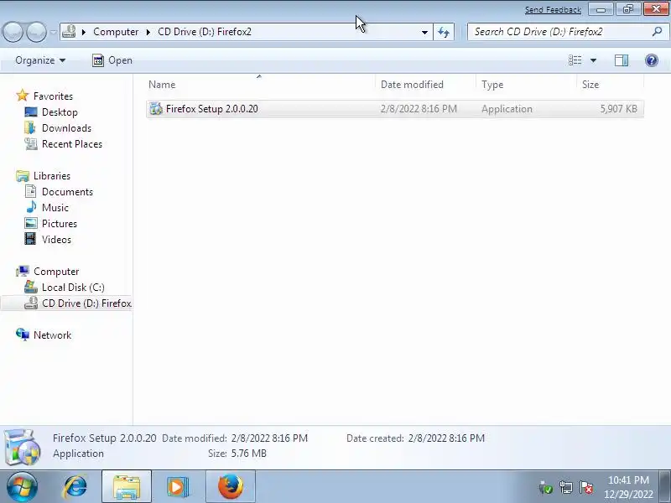Click the search magnifier icon

(x=657, y=32)
